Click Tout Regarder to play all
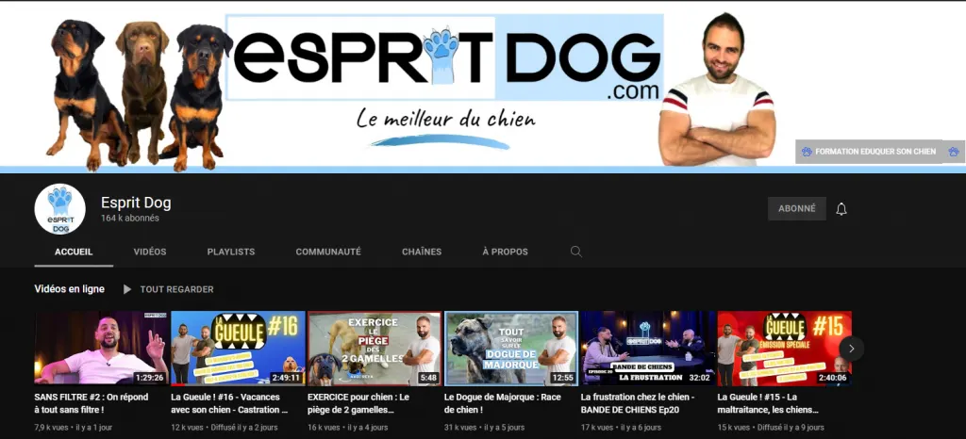The width and height of the screenshot is (966, 439). point(176,289)
